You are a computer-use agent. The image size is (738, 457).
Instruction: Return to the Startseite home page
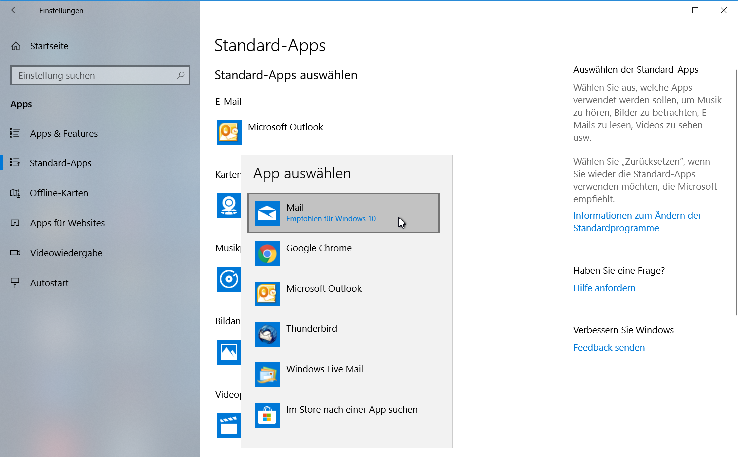pyautogui.click(x=49, y=46)
